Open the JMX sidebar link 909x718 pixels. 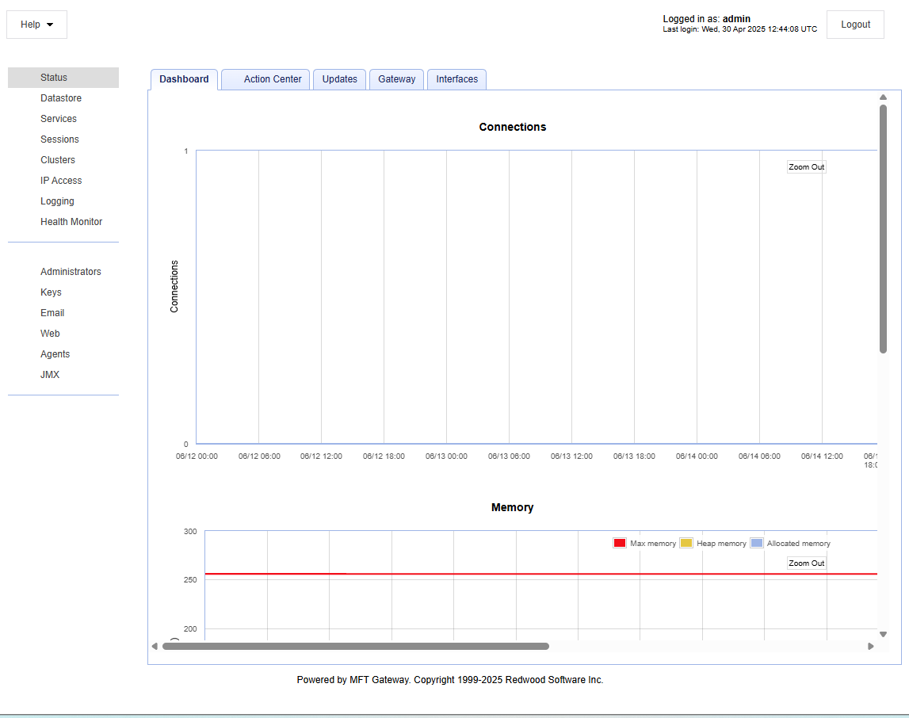pos(50,375)
